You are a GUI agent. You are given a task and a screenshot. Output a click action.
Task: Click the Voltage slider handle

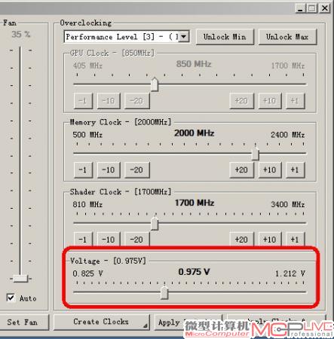click(164, 292)
